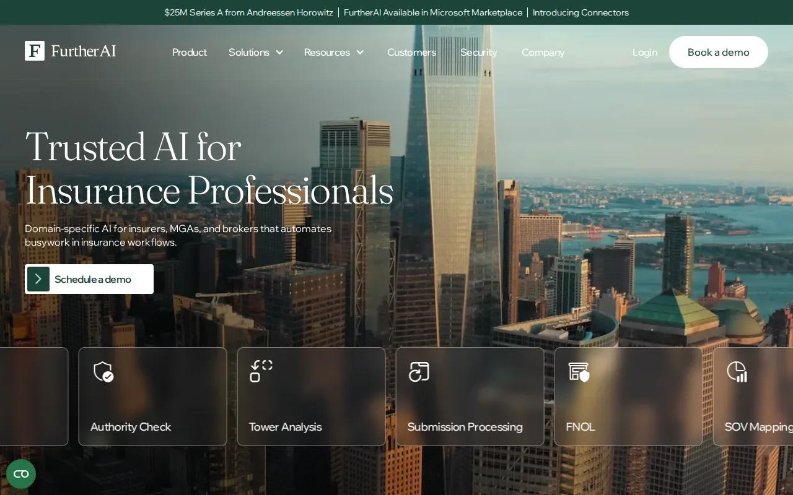The height and width of the screenshot is (495, 793).
Task: Click the Trusted AI for Insurance Professionals heading
Action: (209, 168)
